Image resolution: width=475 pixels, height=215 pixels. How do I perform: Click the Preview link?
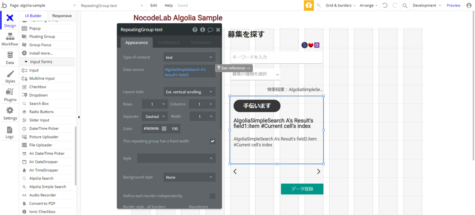tap(453, 6)
